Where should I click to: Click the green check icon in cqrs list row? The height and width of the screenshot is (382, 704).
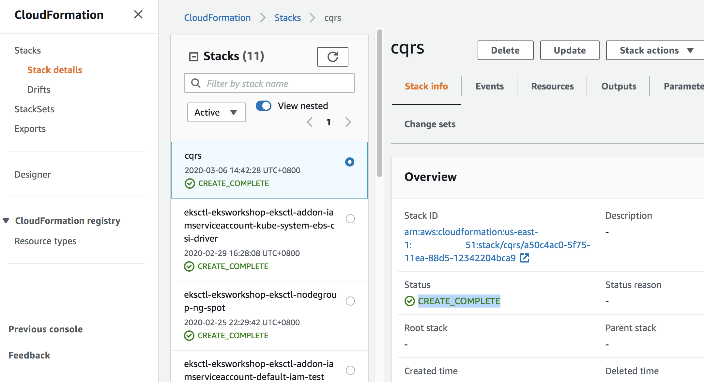coord(190,183)
